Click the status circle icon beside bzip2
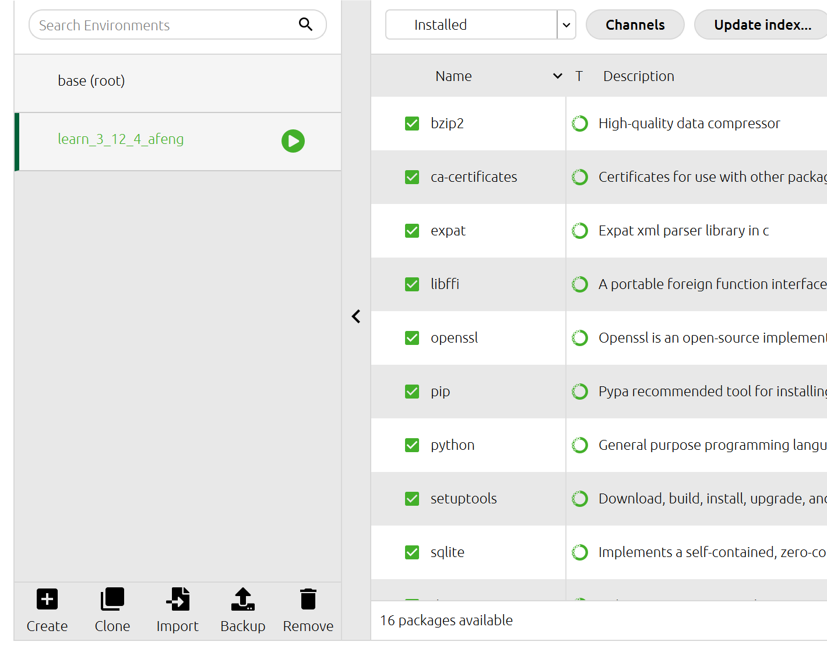The image size is (827, 659). [x=580, y=124]
